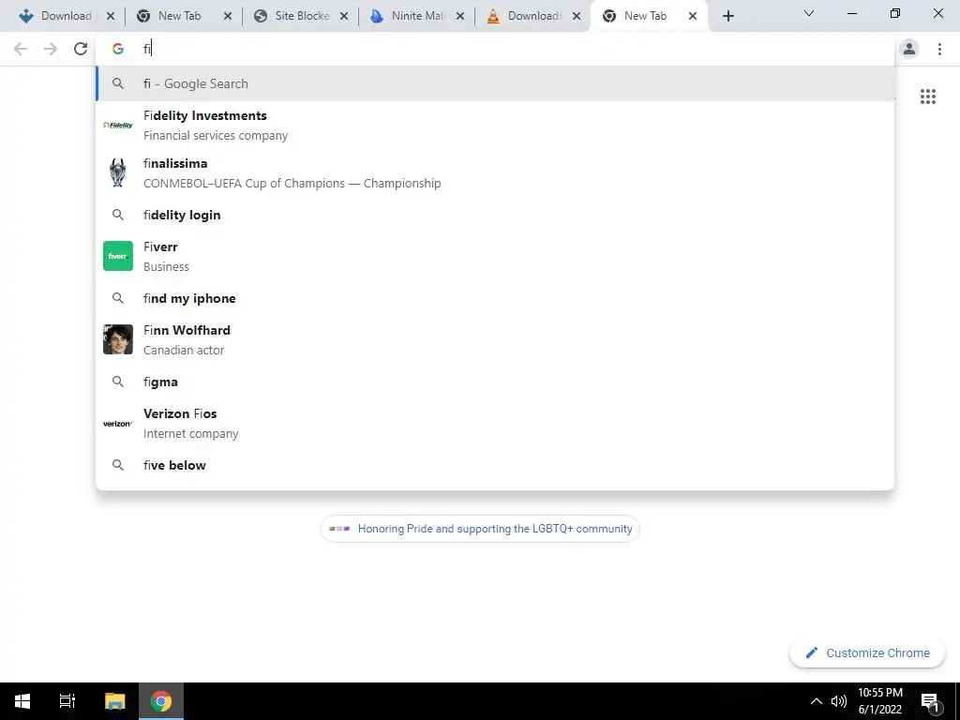The image size is (960, 720).
Task: Click the Customize Chrome button
Action: coord(867,652)
